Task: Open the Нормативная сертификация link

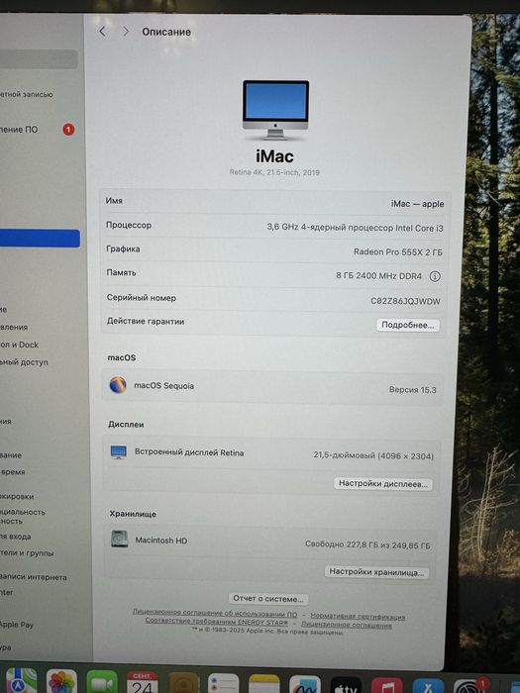Action: (358, 616)
